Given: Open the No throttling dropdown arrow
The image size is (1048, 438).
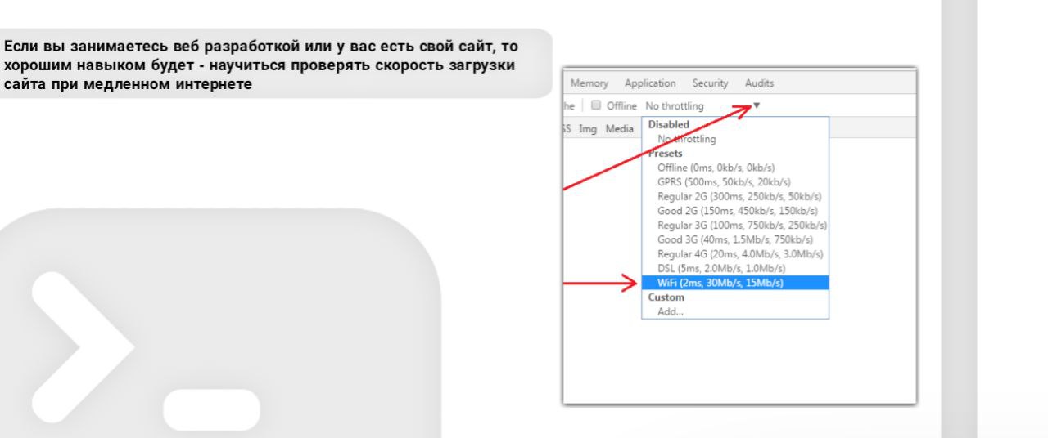Looking at the screenshot, I should click(x=757, y=105).
